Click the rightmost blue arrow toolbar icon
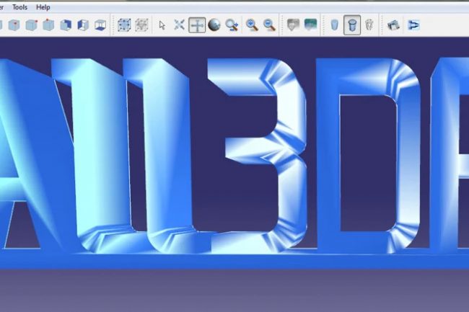 pyautogui.click(x=413, y=25)
